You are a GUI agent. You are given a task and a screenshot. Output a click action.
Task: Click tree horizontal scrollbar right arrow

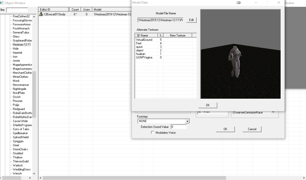pyautogui.click(x=30, y=178)
